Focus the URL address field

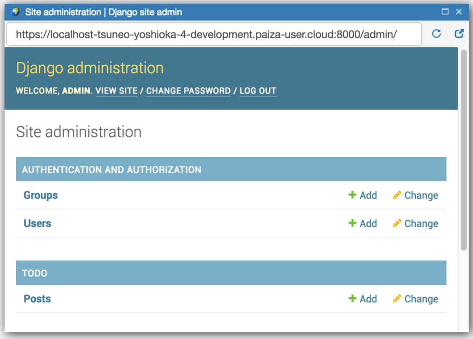(x=214, y=34)
